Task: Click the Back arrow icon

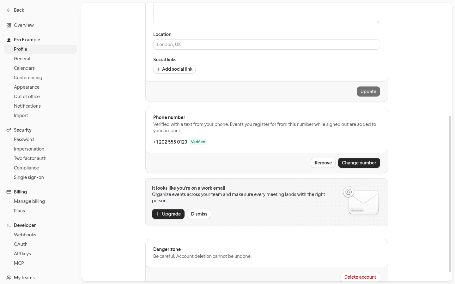Action: (9, 10)
